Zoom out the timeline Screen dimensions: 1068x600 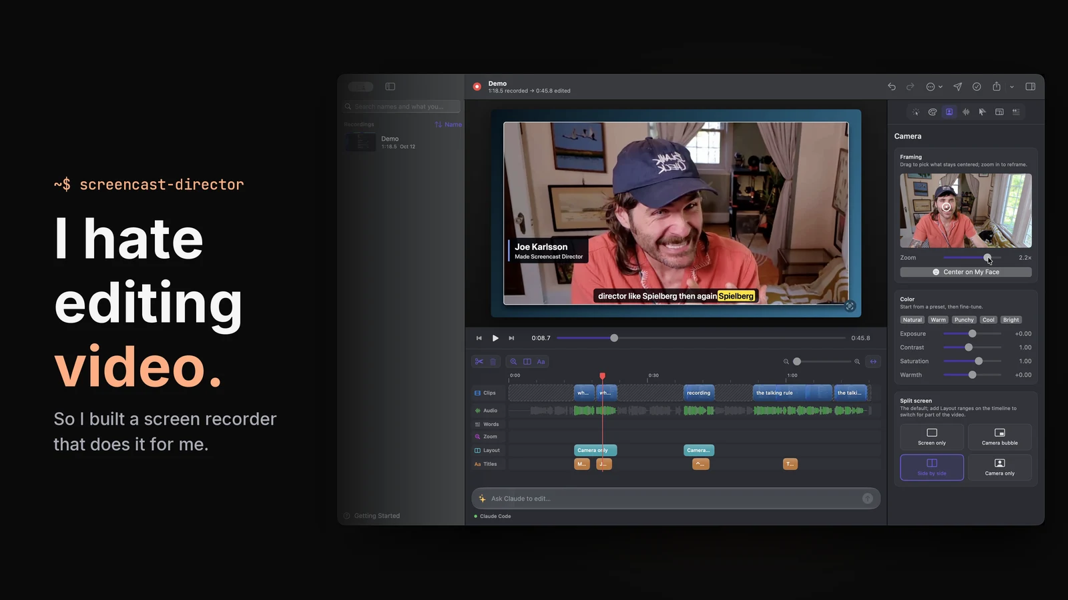point(786,361)
